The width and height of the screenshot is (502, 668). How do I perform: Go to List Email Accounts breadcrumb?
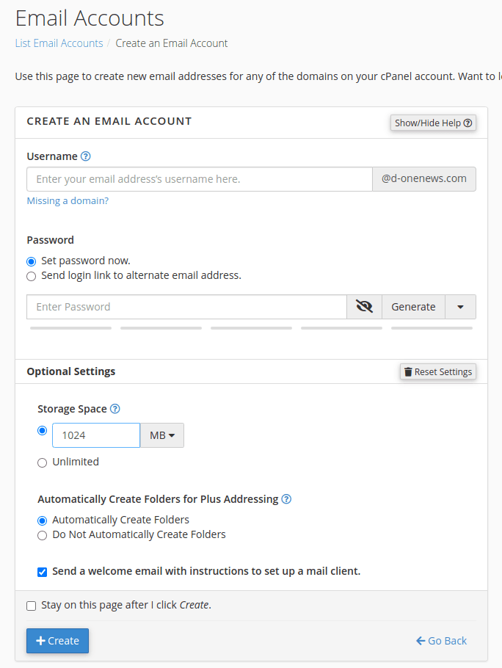click(x=59, y=43)
